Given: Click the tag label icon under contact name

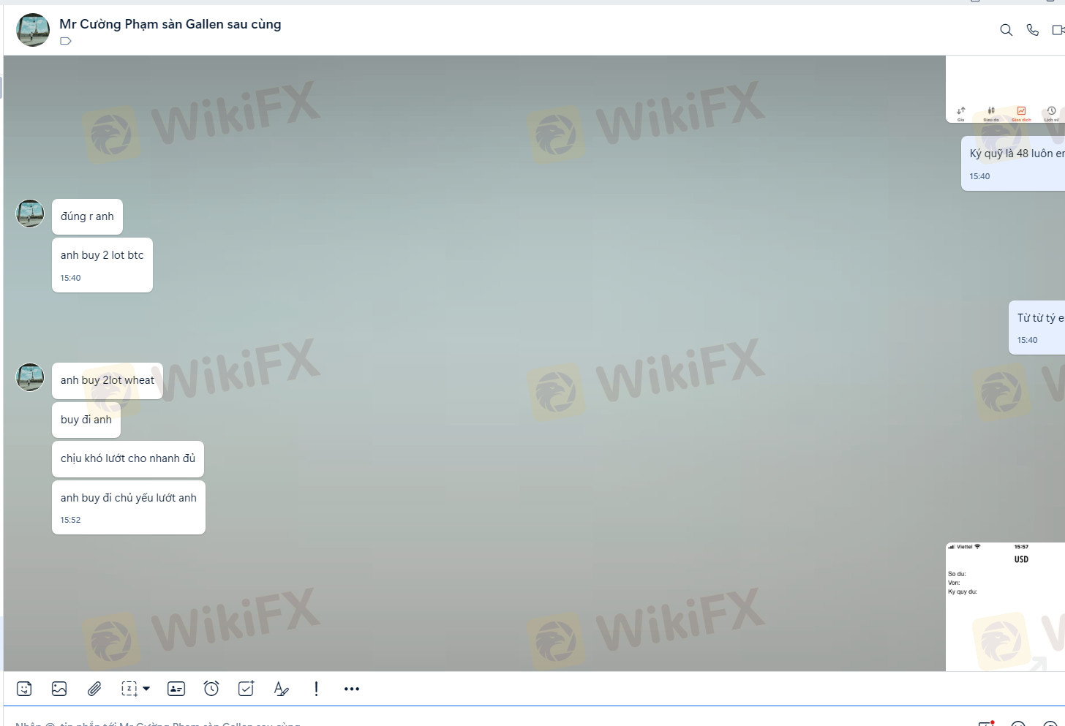Looking at the screenshot, I should pos(66,41).
